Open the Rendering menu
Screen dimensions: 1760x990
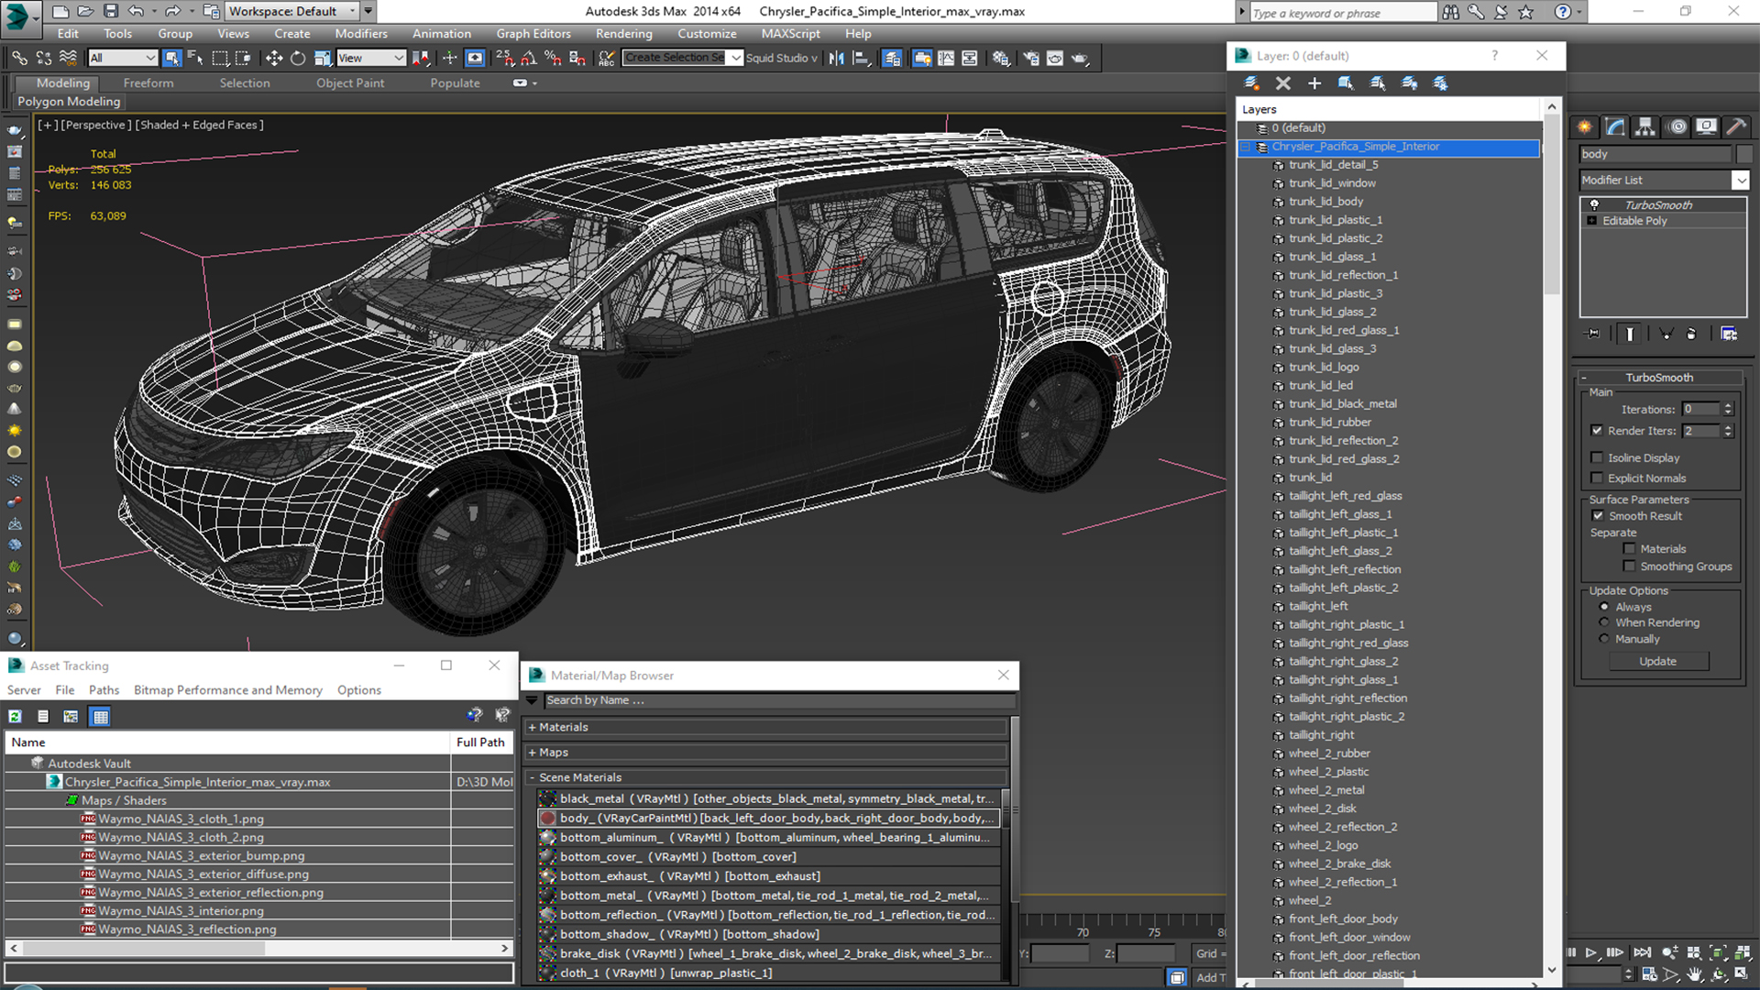[x=623, y=34]
